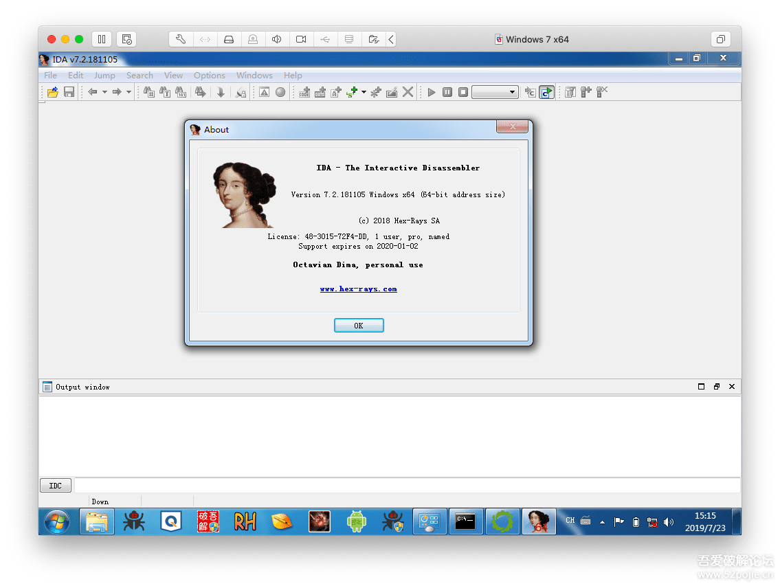Open the Edit menu
The image size is (780, 586).
click(76, 75)
